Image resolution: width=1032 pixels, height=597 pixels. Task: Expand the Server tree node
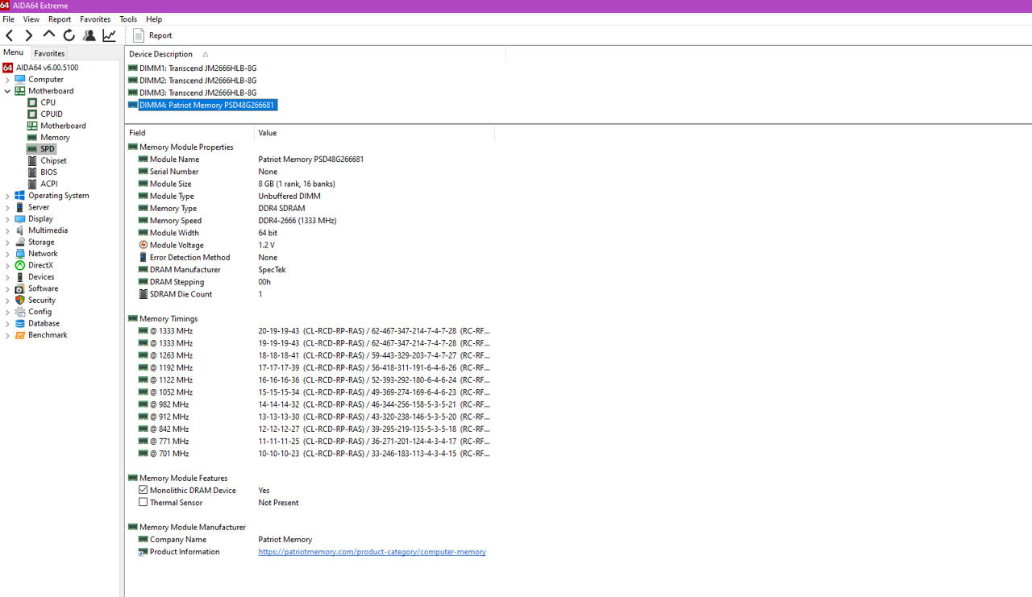pos(7,208)
